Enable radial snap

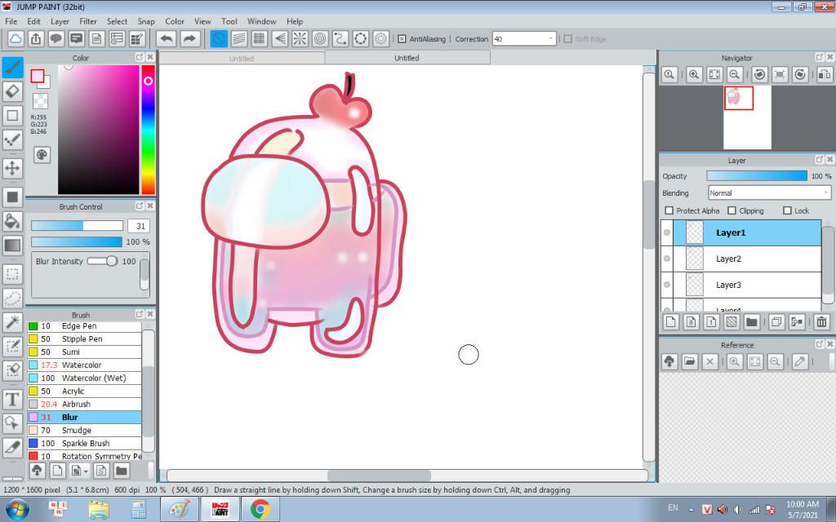click(x=300, y=39)
